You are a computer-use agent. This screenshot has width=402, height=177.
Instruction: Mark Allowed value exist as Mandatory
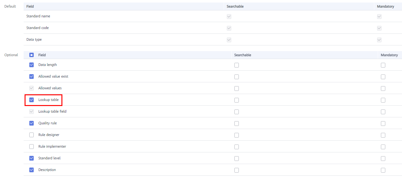383,77
